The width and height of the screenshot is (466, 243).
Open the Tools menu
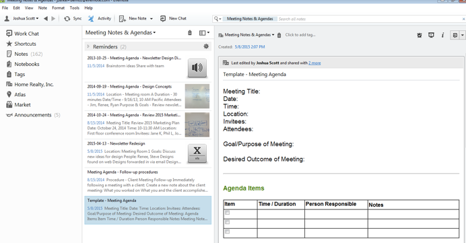[75, 8]
